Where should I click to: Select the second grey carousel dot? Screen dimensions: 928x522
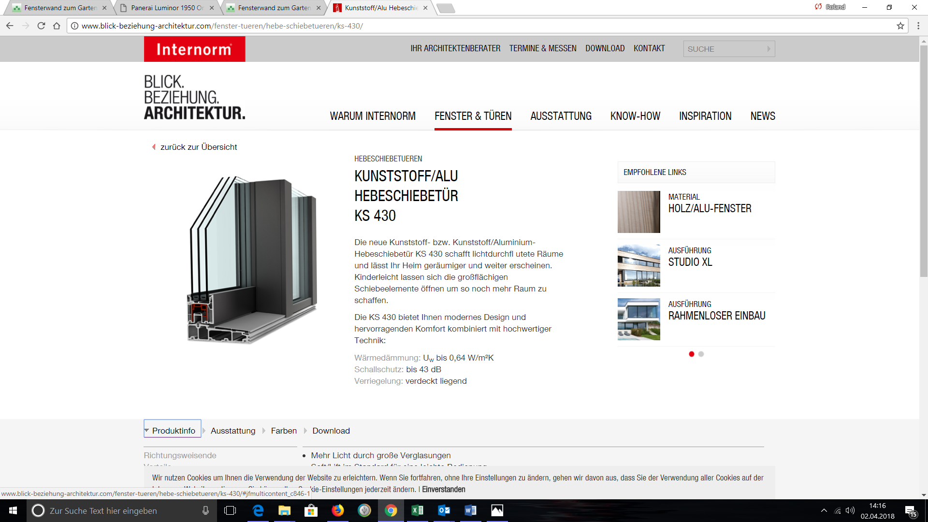coord(701,354)
